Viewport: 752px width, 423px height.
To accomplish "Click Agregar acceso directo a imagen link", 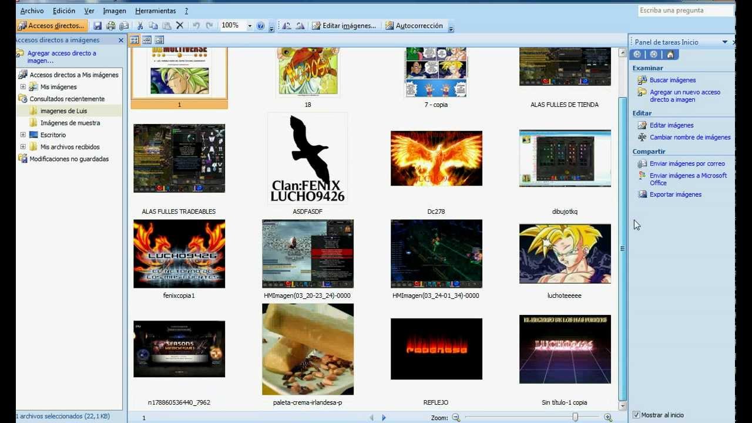I will click(x=62, y=57).
